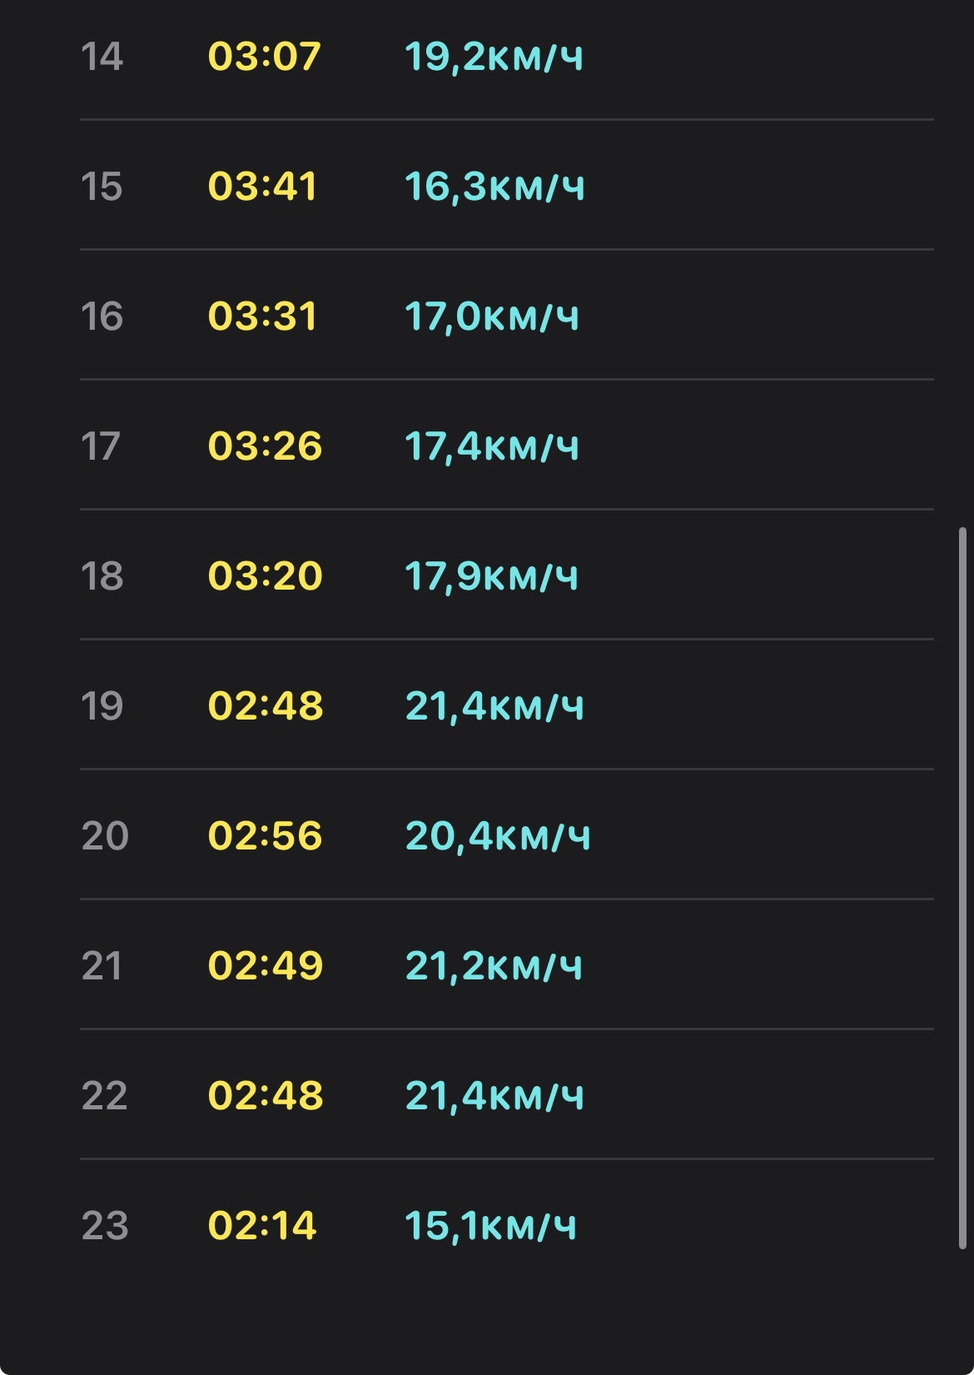Click the vertical scrollbar thumb
This screenshot has height=1375, width=974.
[x=962, y=888]
